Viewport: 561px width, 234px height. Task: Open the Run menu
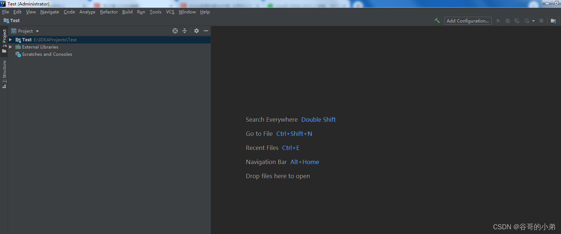click(x=141, y=12)
